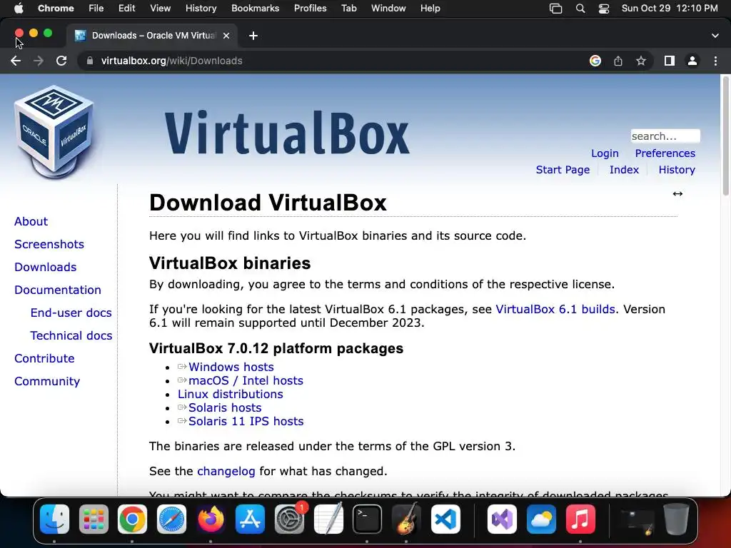Viewport: 731px width, 548px height.
Task: Open the Help menu
Action: (x=430, y=9)
